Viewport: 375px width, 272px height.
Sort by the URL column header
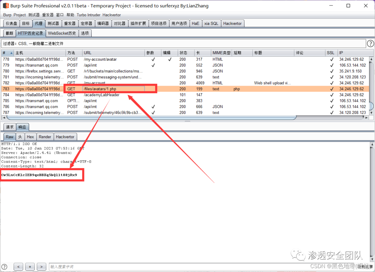click(x=113, y=53)
